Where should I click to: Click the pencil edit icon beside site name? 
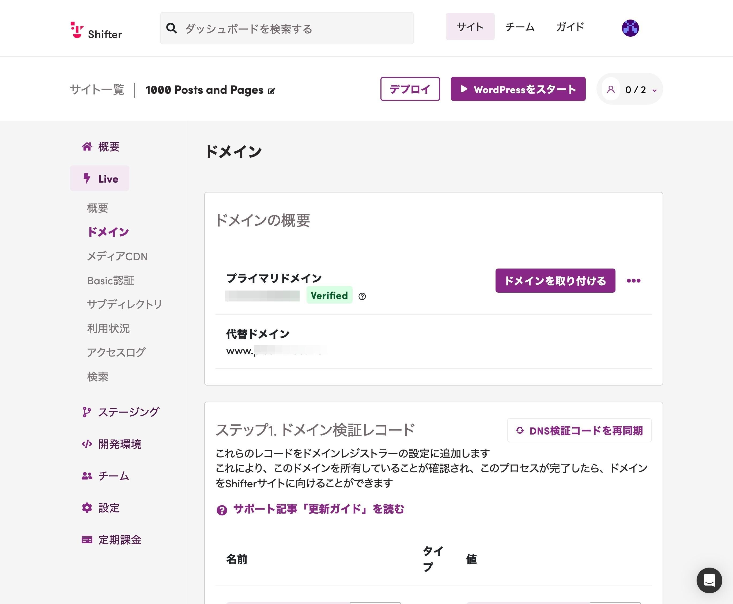tap(271, 91)
